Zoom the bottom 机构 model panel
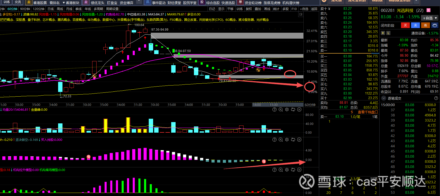The height and width of the screenshot is (196, 440). point(281,170)
